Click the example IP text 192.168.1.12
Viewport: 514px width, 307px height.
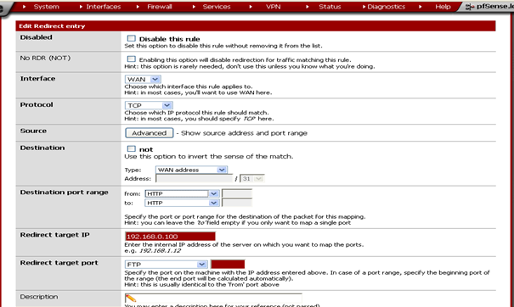point(160,251)
